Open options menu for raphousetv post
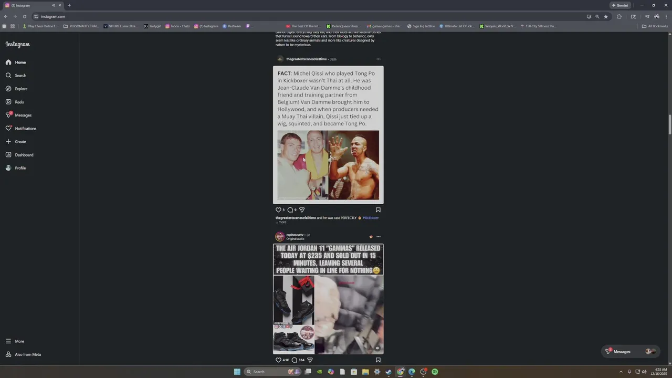 (x=379, y=237)
